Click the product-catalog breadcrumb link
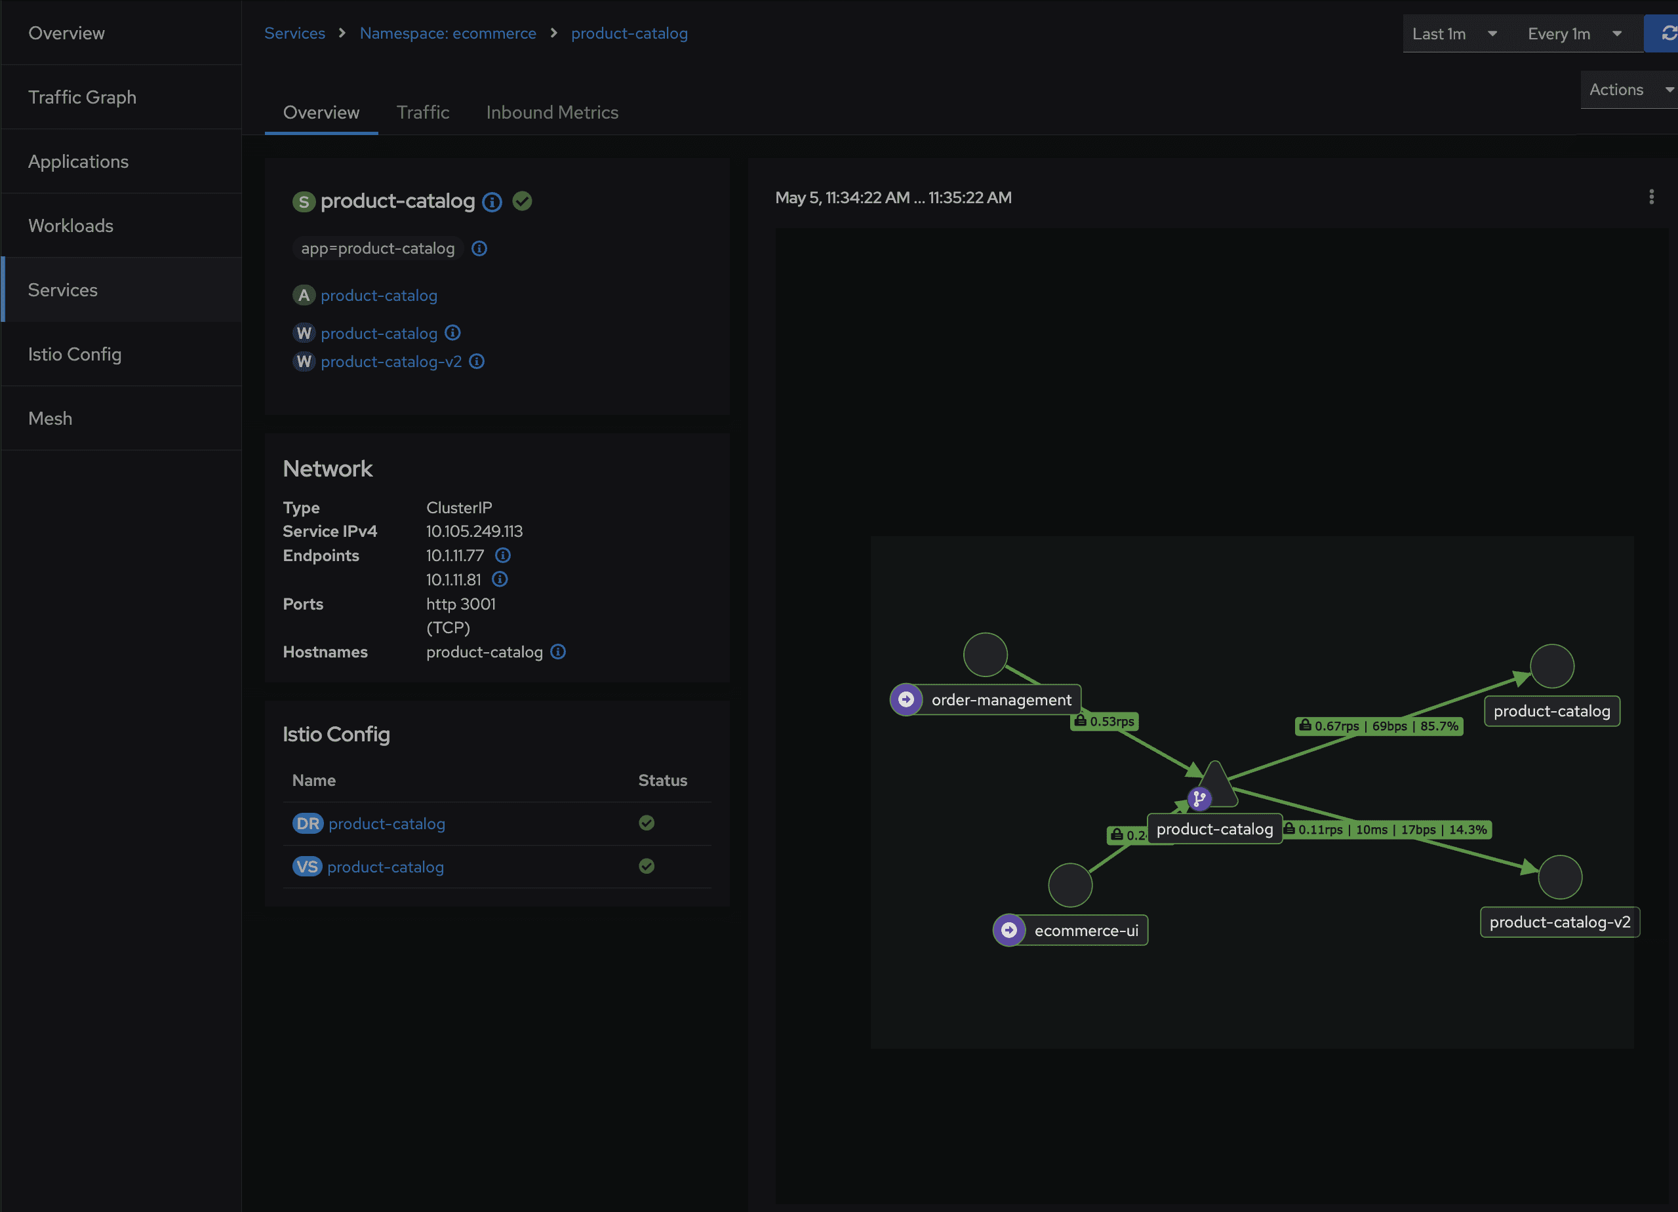 pos(629,33)
